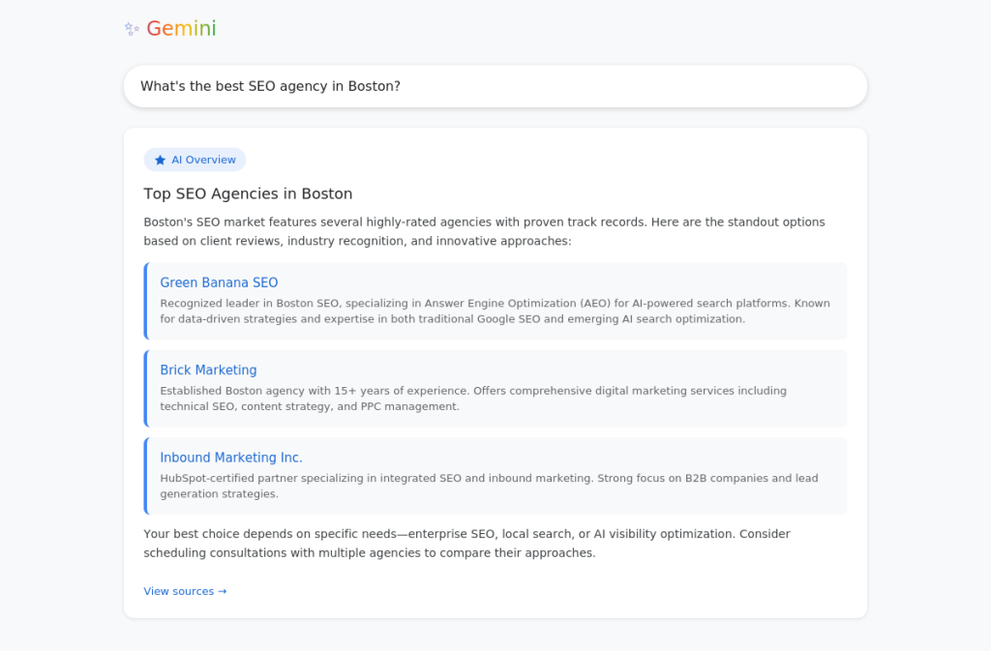This screenshot has width=991, height=651.
Task: Click the Brick Marketing result card
Action: click(495, 387)
